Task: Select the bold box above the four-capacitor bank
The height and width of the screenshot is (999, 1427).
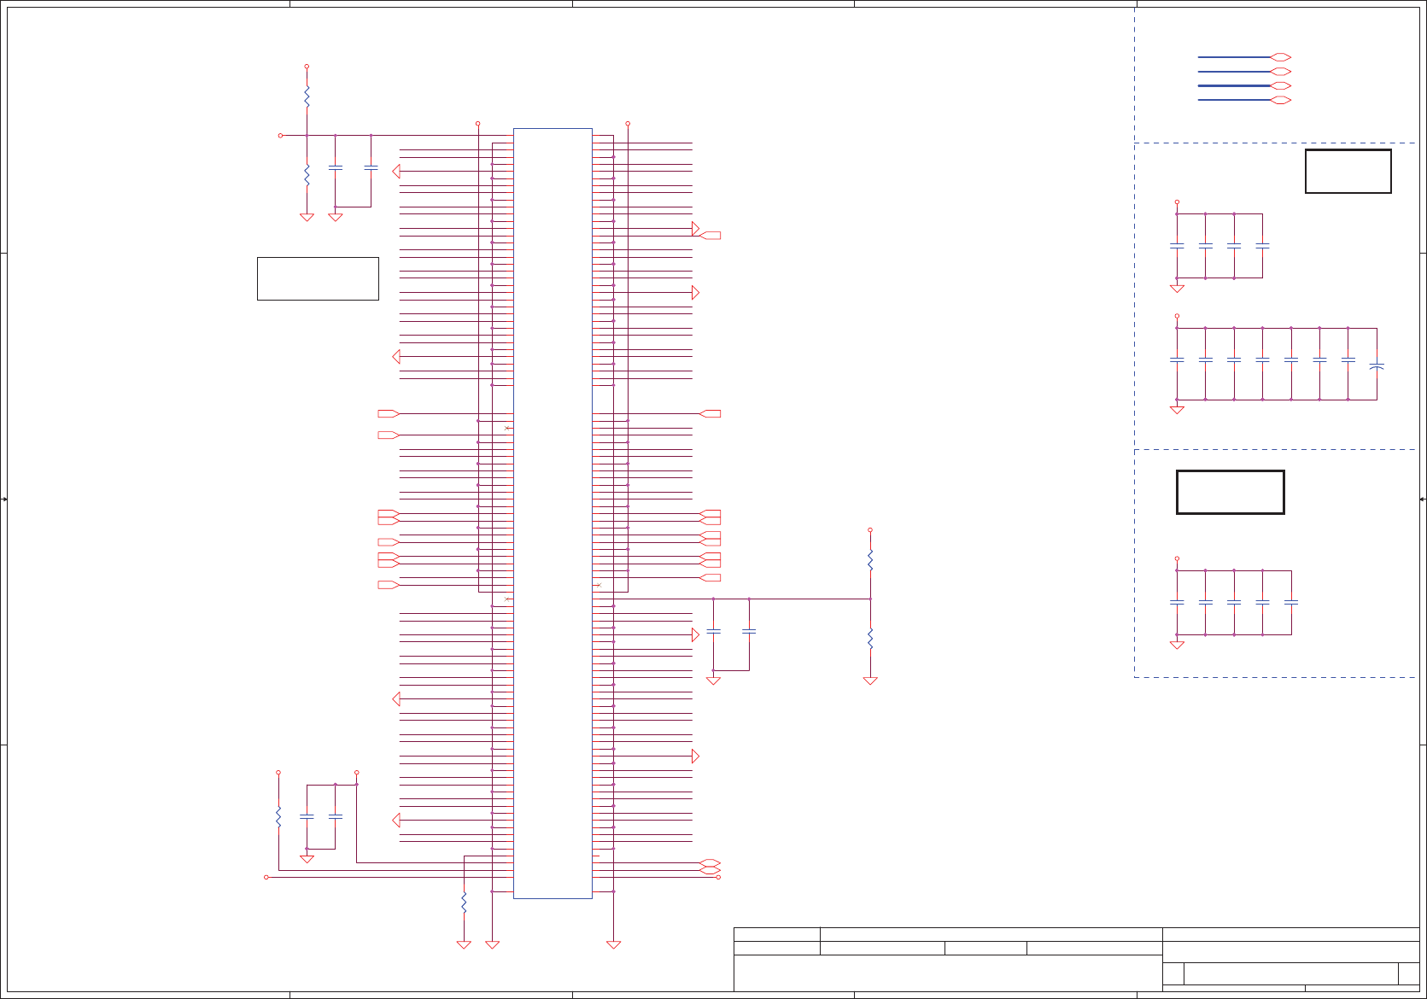Action: [x=1348, y=171]
